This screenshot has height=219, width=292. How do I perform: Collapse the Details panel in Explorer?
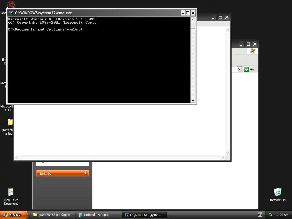click(62, 173)
